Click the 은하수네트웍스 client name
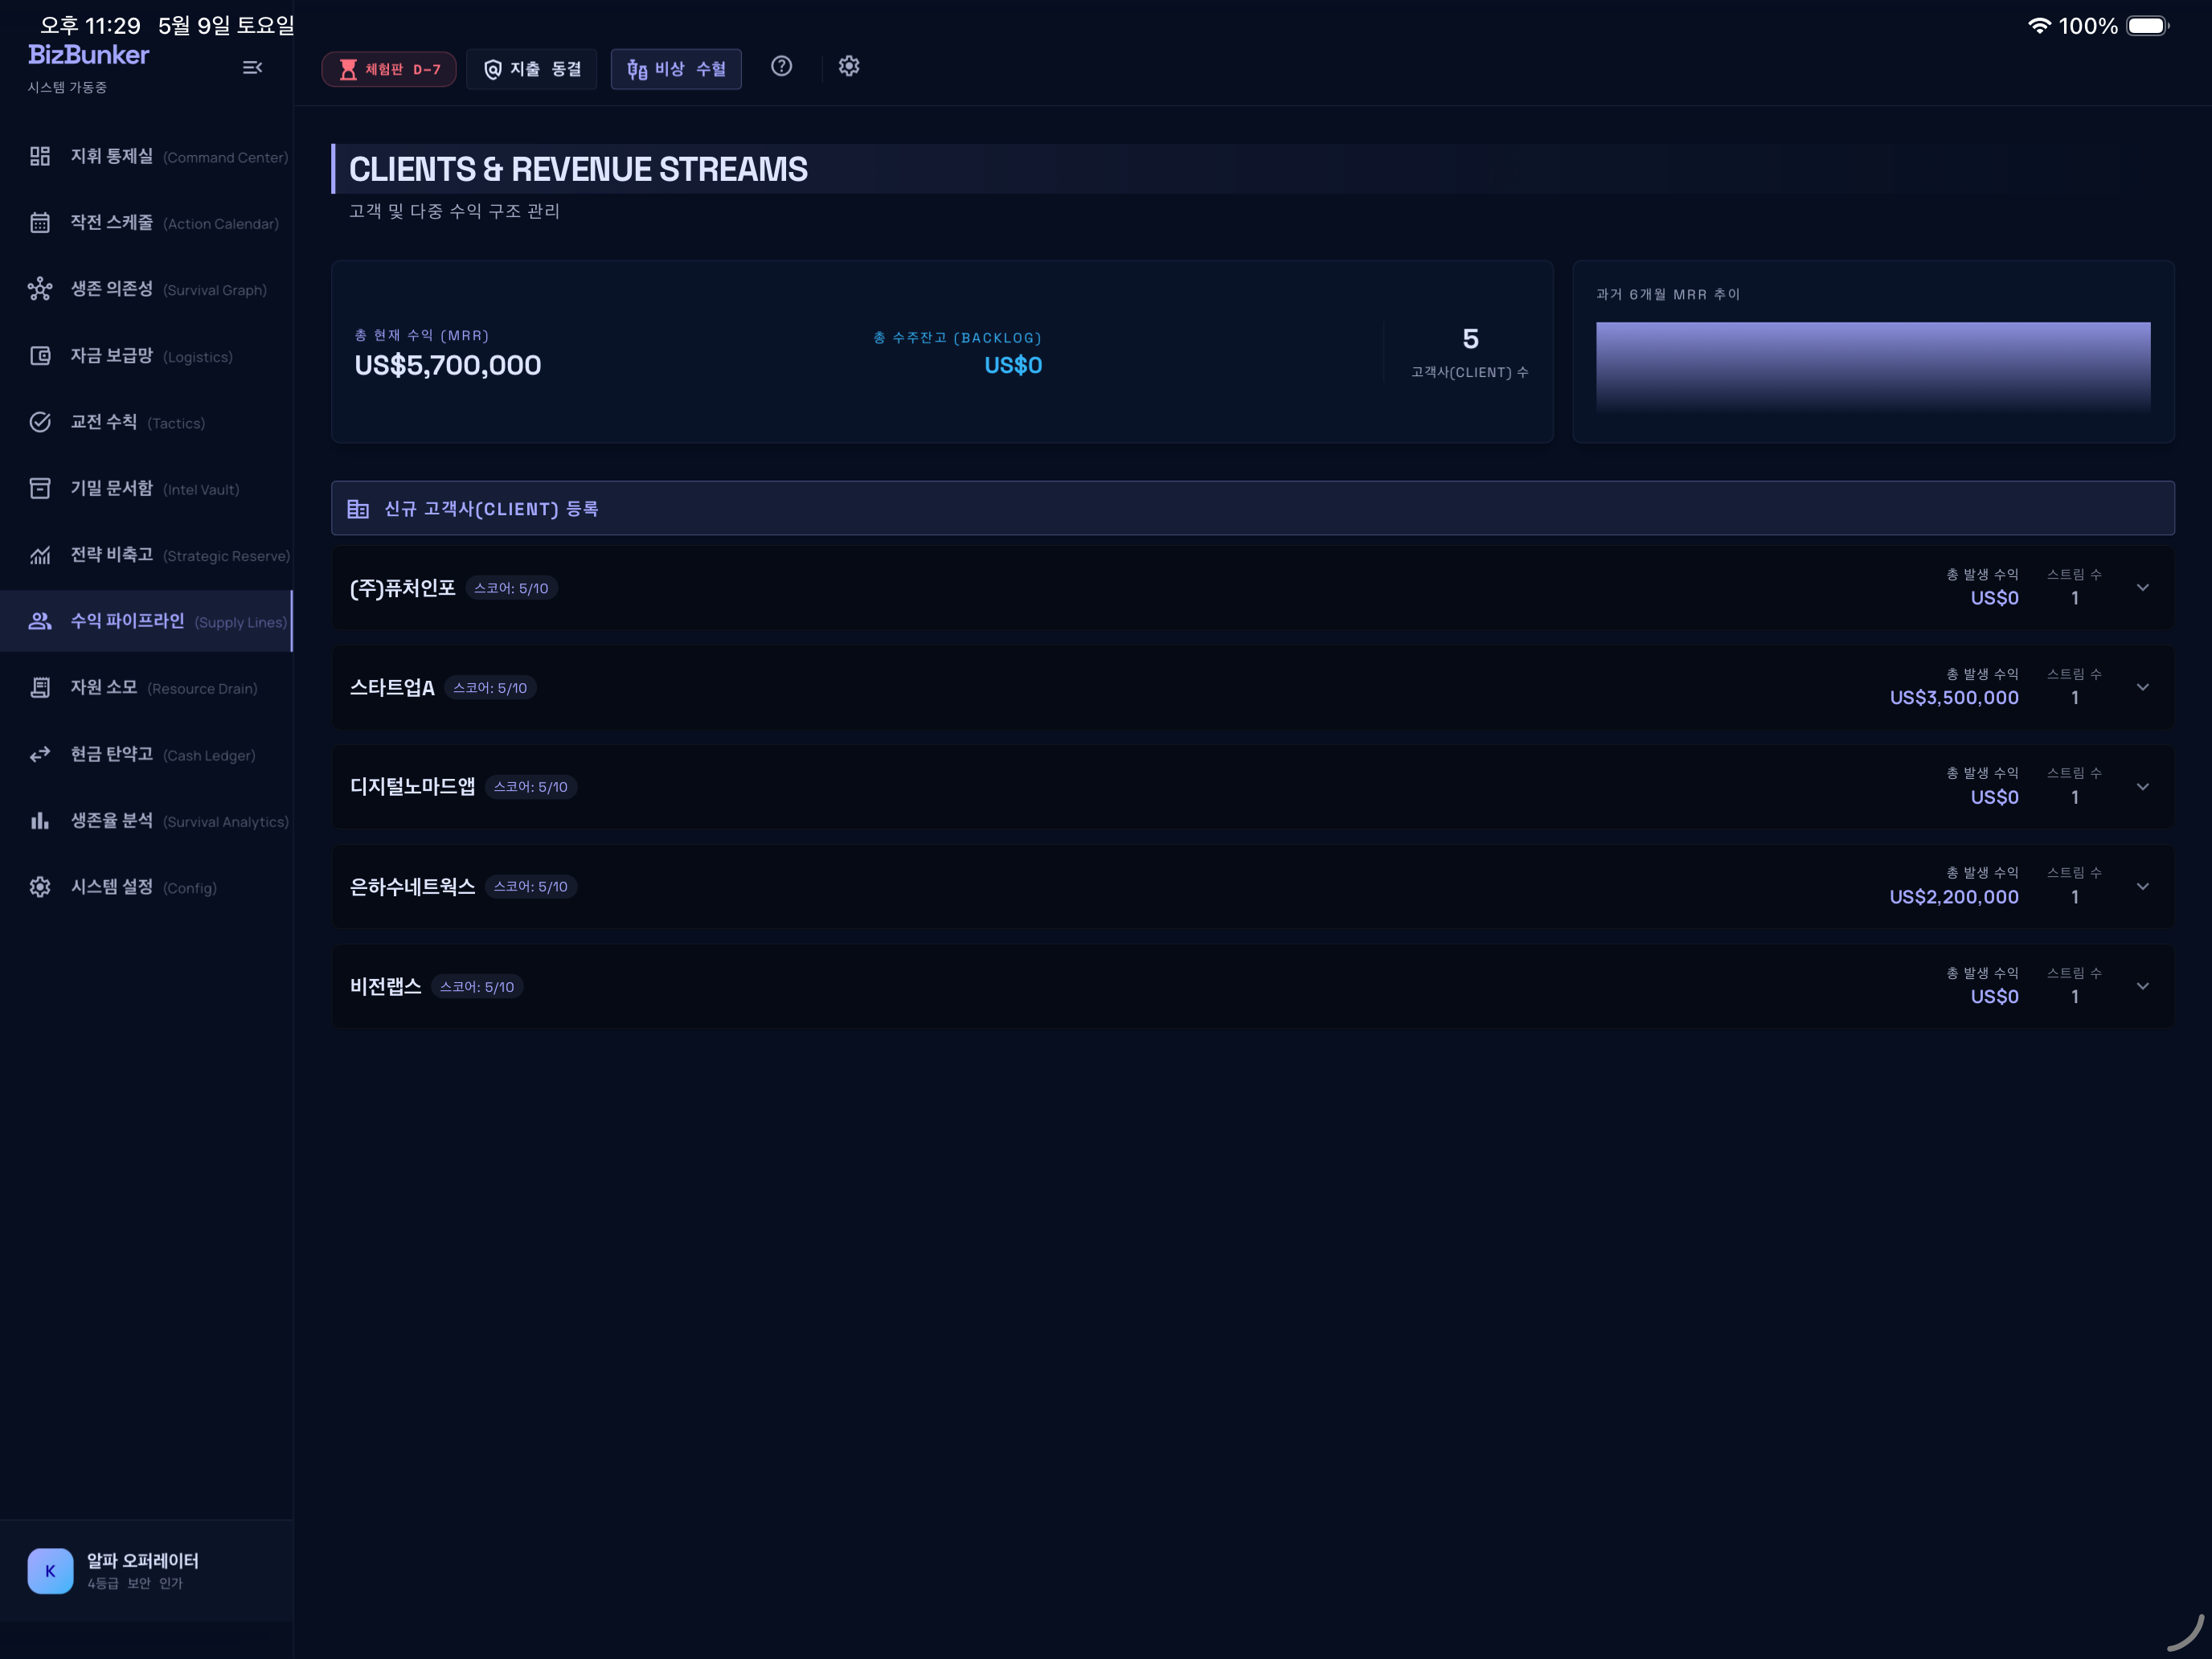Screen dimensions: 2212x1659 pos(412,887)
